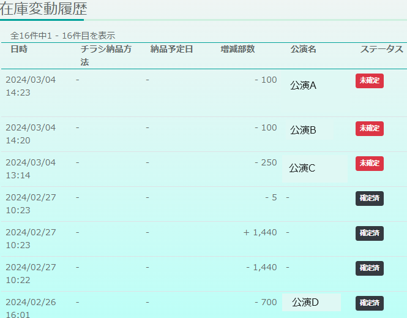407x318 pixels.
Task: Open the 公演B performance name
Action: tap(303, 130)
